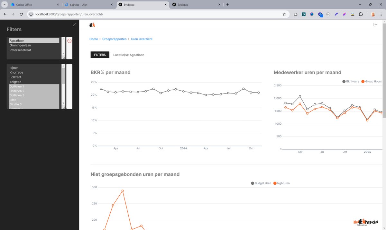
Task: Reload the page
Action: click(x=21, y=14)
